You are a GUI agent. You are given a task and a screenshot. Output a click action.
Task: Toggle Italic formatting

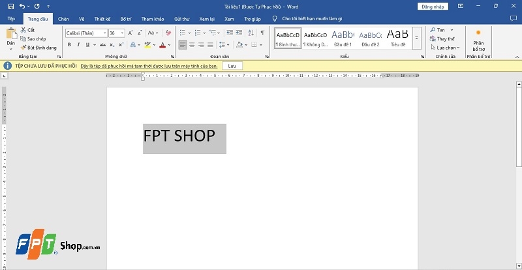[x=78, y=44]
